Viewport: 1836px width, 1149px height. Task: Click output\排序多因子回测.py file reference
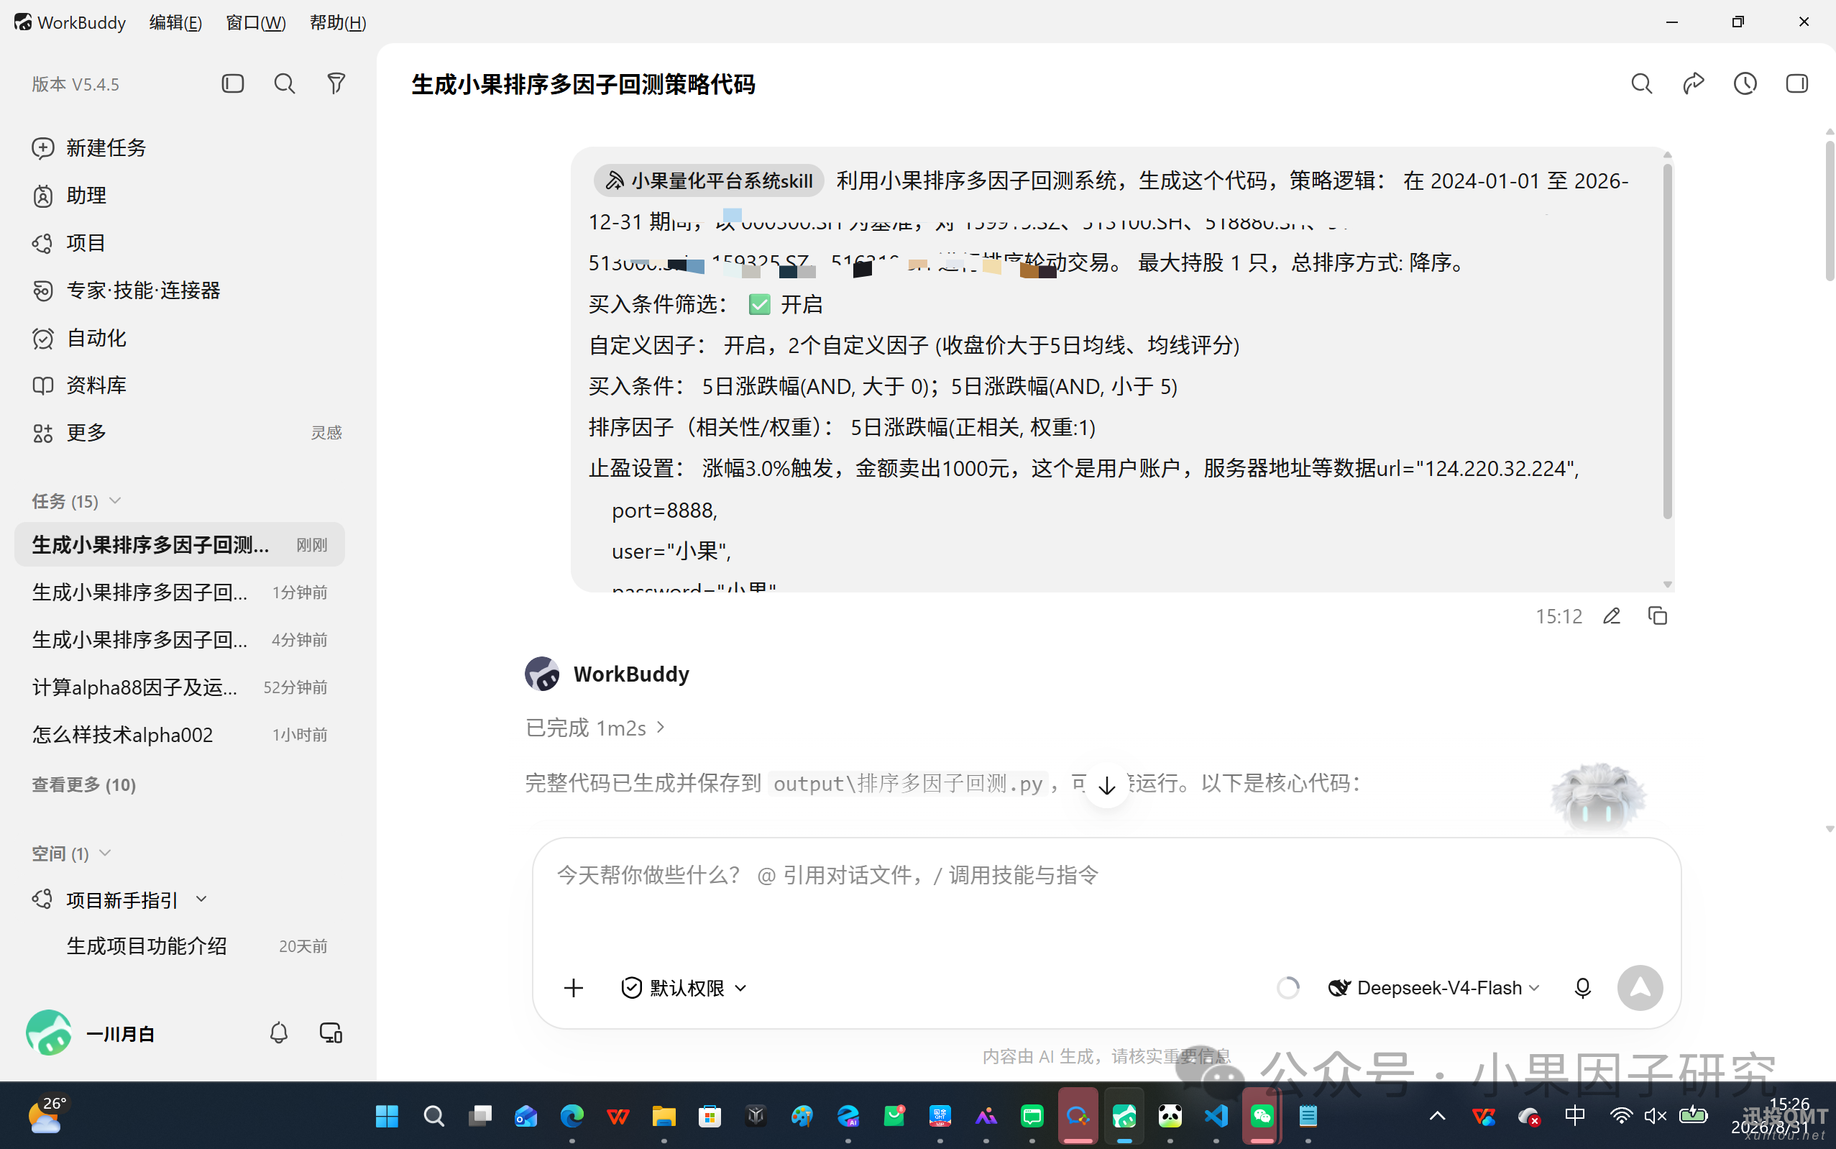coord(908,783)
